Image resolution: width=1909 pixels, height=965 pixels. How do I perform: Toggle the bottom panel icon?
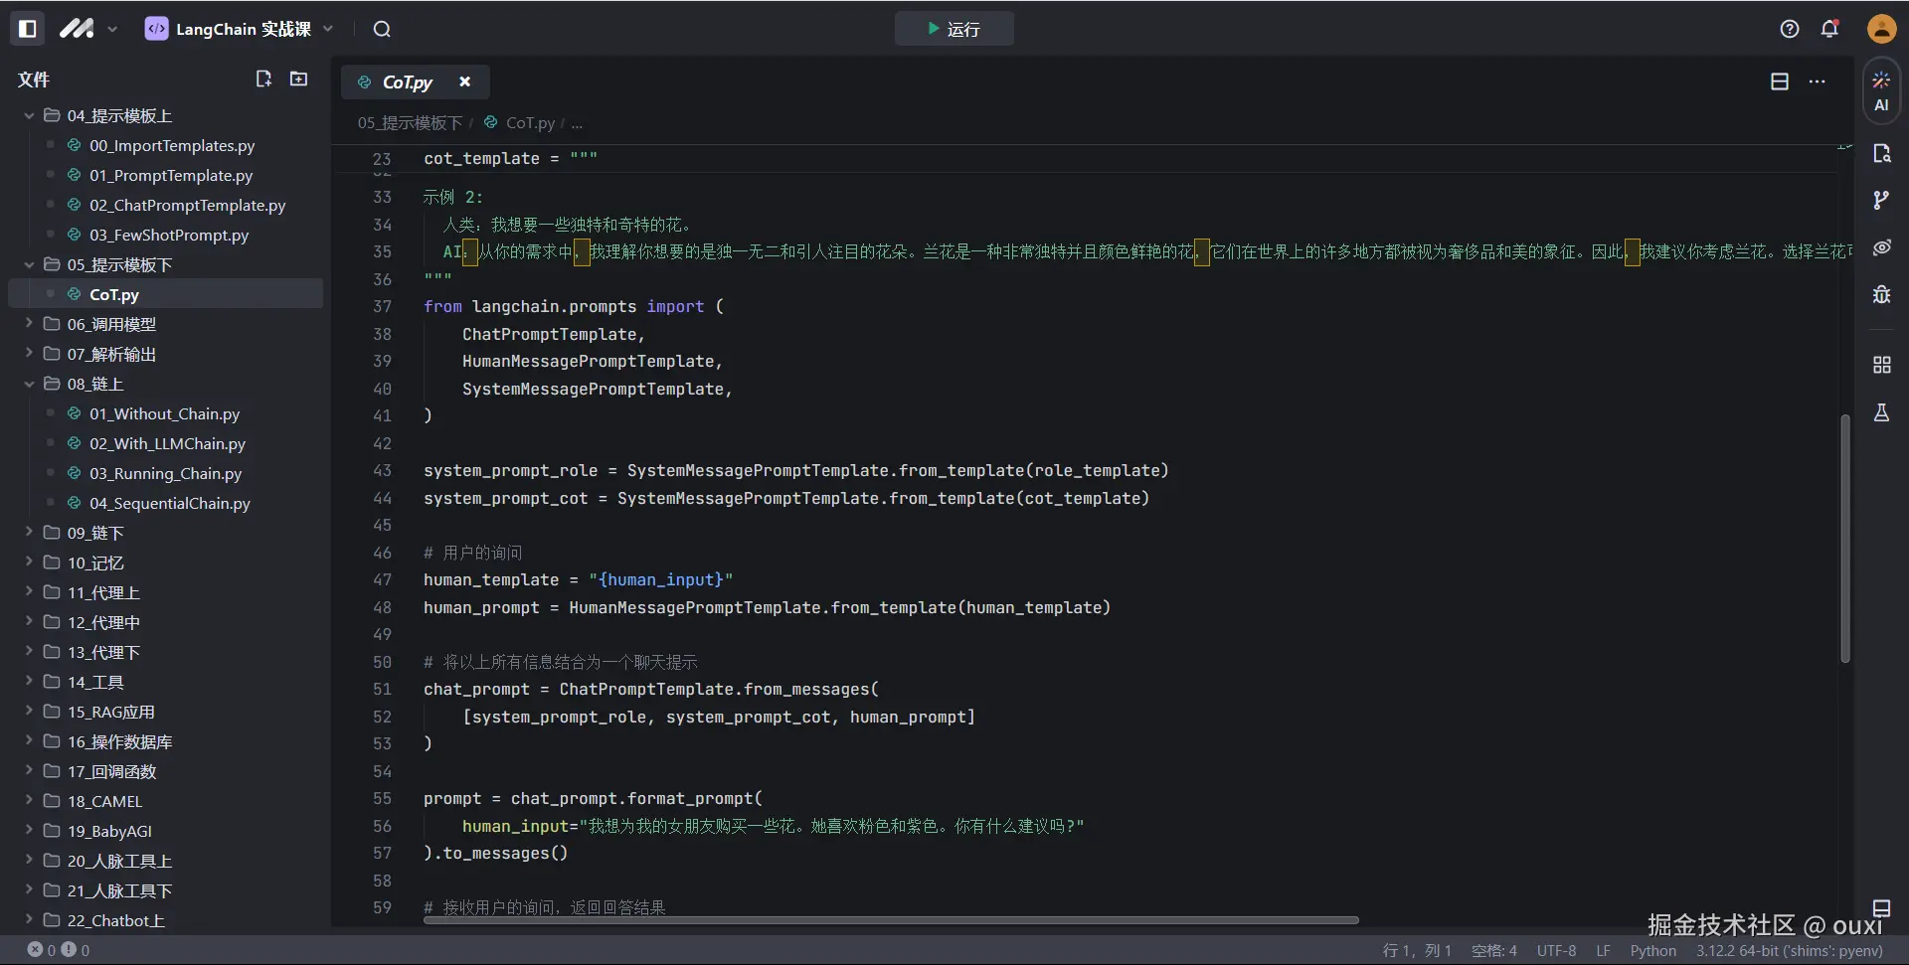[x=1881, y=907]
